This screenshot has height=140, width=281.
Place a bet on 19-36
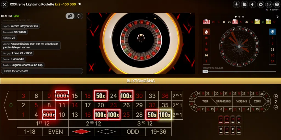158,132
